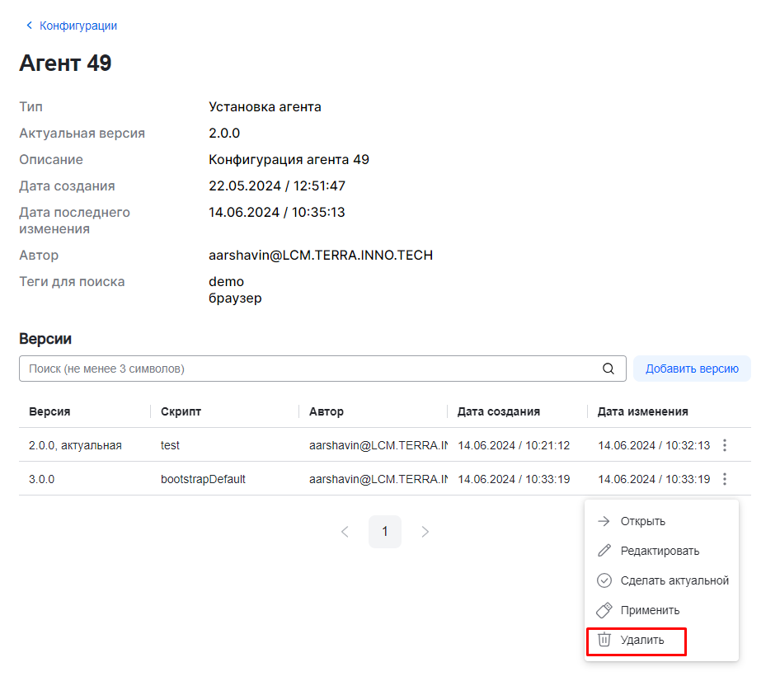Click the apply icon beside Применить
This screenshot has width=780, height=681.
click(604, 610)
